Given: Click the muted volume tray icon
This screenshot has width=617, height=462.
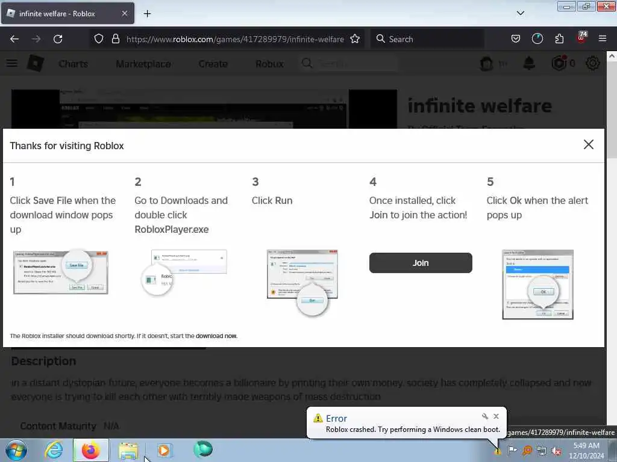Looking at the screenshot, I should tap(556, 451).
